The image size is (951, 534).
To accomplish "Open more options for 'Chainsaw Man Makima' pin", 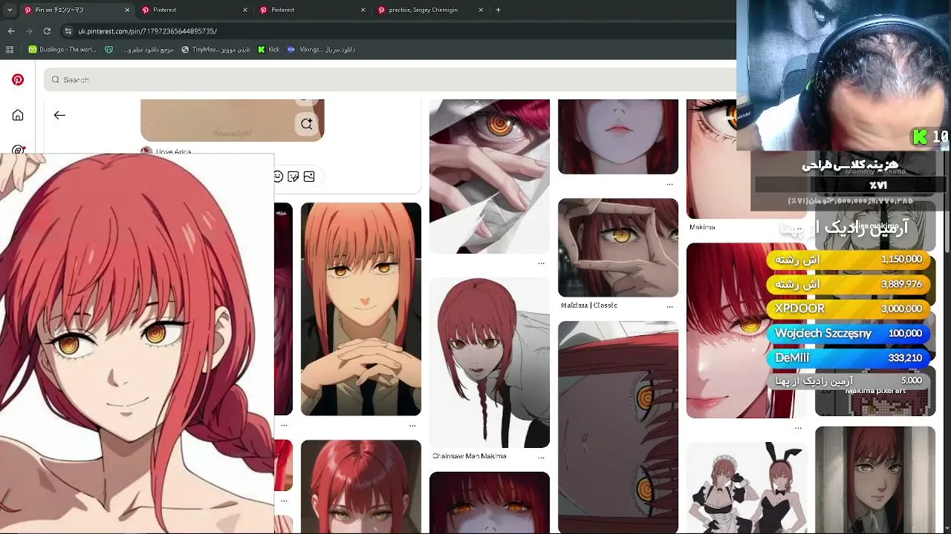I will coord(541,456).
